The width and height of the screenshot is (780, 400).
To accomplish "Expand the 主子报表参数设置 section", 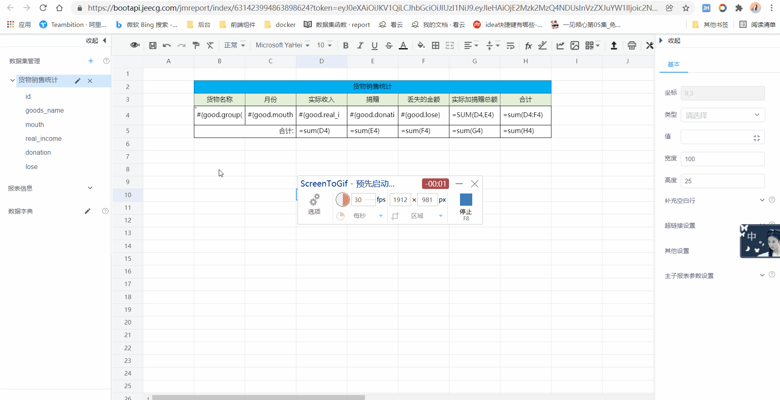I will [762, 275].
